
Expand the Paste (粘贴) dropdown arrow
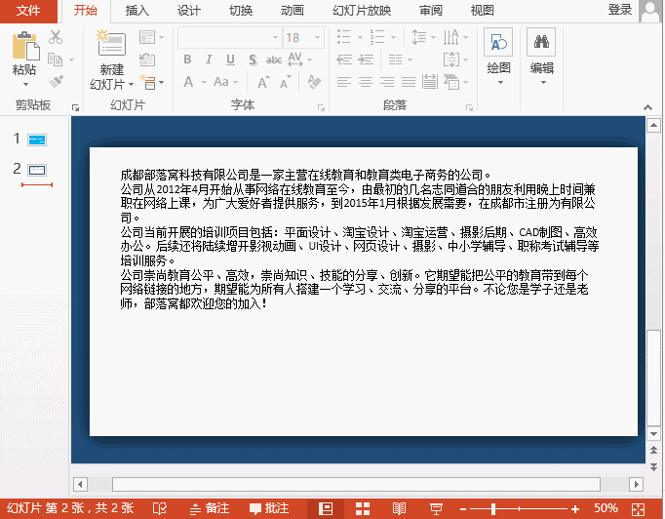[24, 84]
